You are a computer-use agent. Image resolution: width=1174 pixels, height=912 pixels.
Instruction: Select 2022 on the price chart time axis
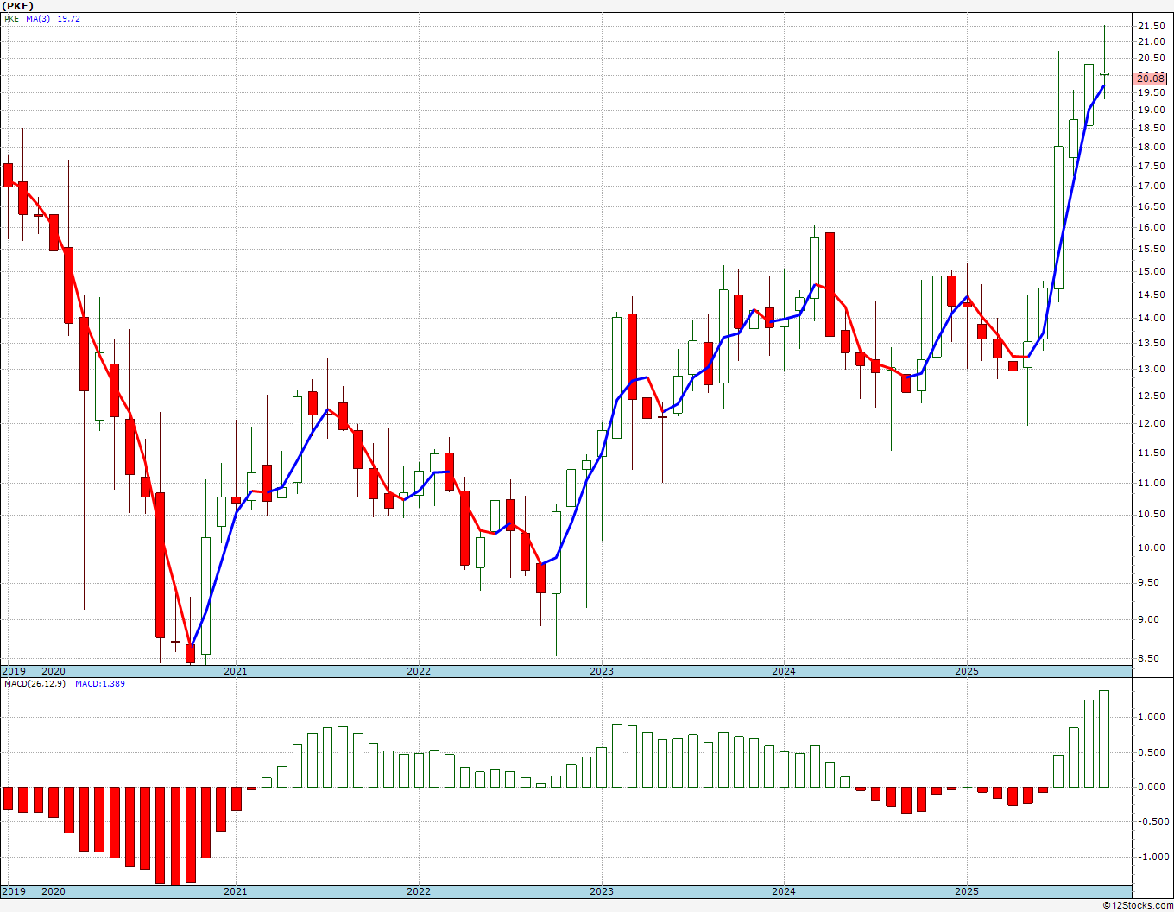419,671
